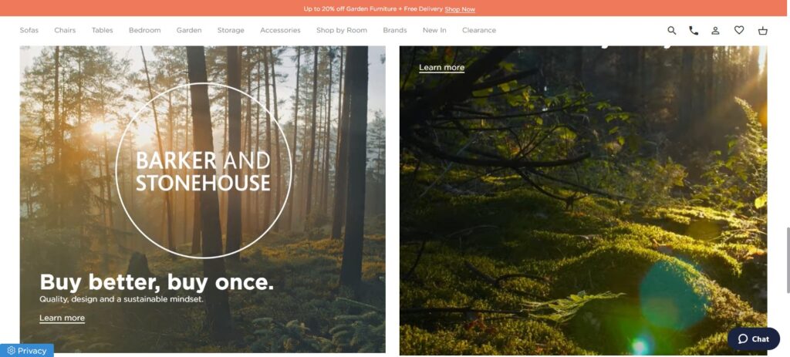Image resolution: width=790 pixels, height=357 pixels.
Task: Click the 'Buy better, buy once.' headline
Action: (x=157, y=282)
